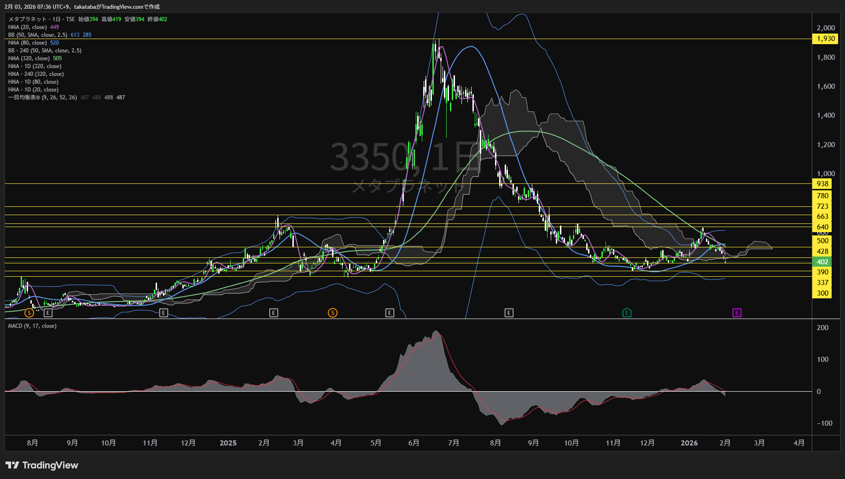Viewport: 845px width, 479px height.
Task: Click the 1,930 yellow price level label
Action: (825, 39)
